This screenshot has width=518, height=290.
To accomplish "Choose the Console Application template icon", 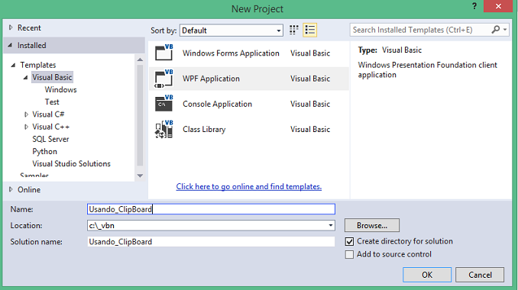I will 163,104.
